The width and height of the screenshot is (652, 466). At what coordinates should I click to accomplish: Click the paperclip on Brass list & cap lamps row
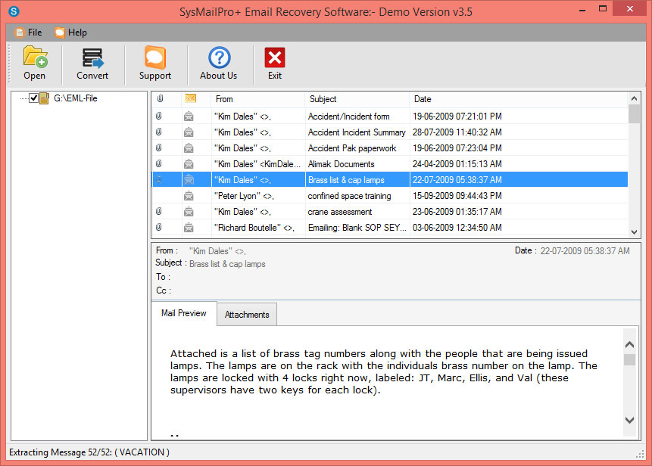(159, 179)
